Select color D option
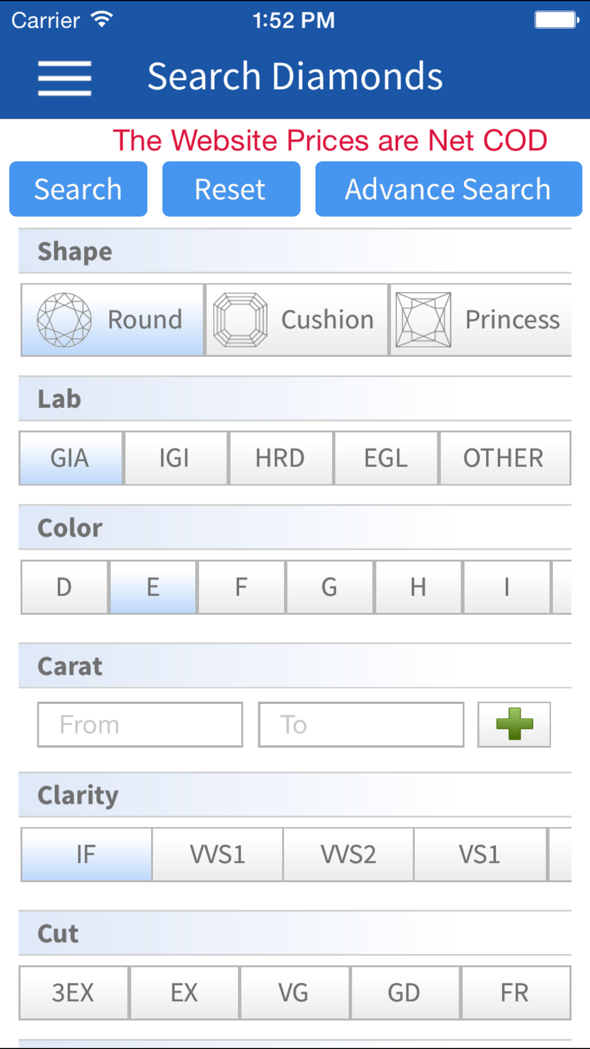Screen dimensions: 590x1049 coord(64,588)
